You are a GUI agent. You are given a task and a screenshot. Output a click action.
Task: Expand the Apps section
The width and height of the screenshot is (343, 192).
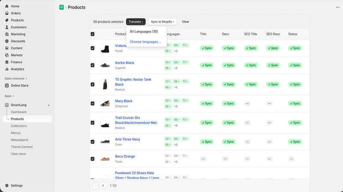(x=9, y=96)
